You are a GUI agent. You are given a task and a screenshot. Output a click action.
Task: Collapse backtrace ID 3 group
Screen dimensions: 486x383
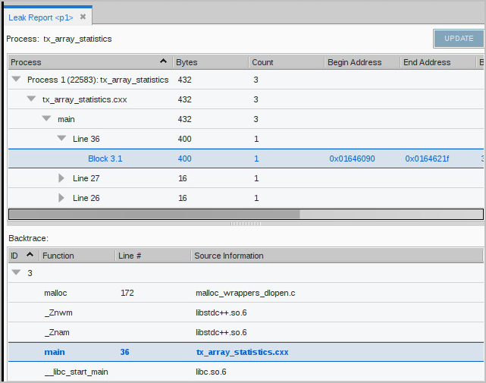(16, 273)
